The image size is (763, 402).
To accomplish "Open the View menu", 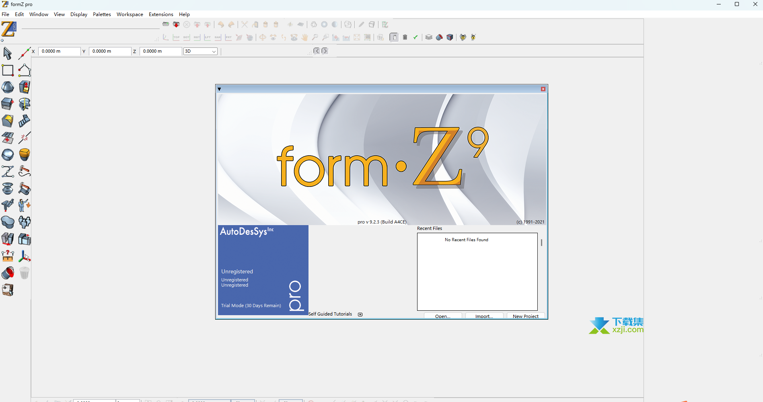I will (59, 14).
